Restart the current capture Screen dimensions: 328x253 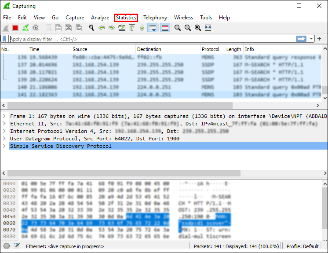coord(26,28)
